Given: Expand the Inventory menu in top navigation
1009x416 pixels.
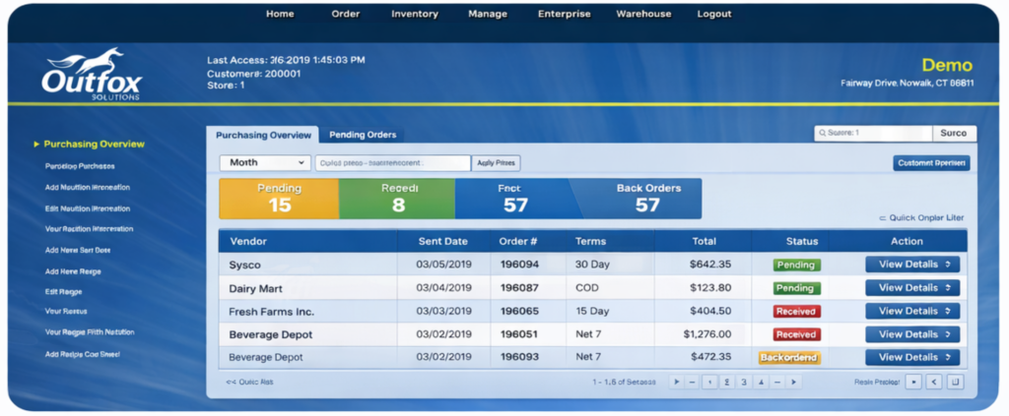Looking at the screenshot, I should coord(415,14).
